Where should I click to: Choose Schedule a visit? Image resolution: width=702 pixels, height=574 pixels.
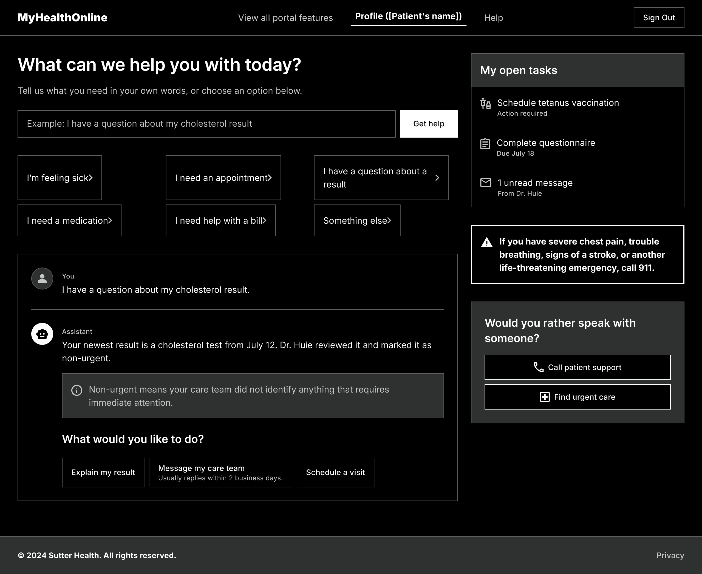tap(335, 472)
